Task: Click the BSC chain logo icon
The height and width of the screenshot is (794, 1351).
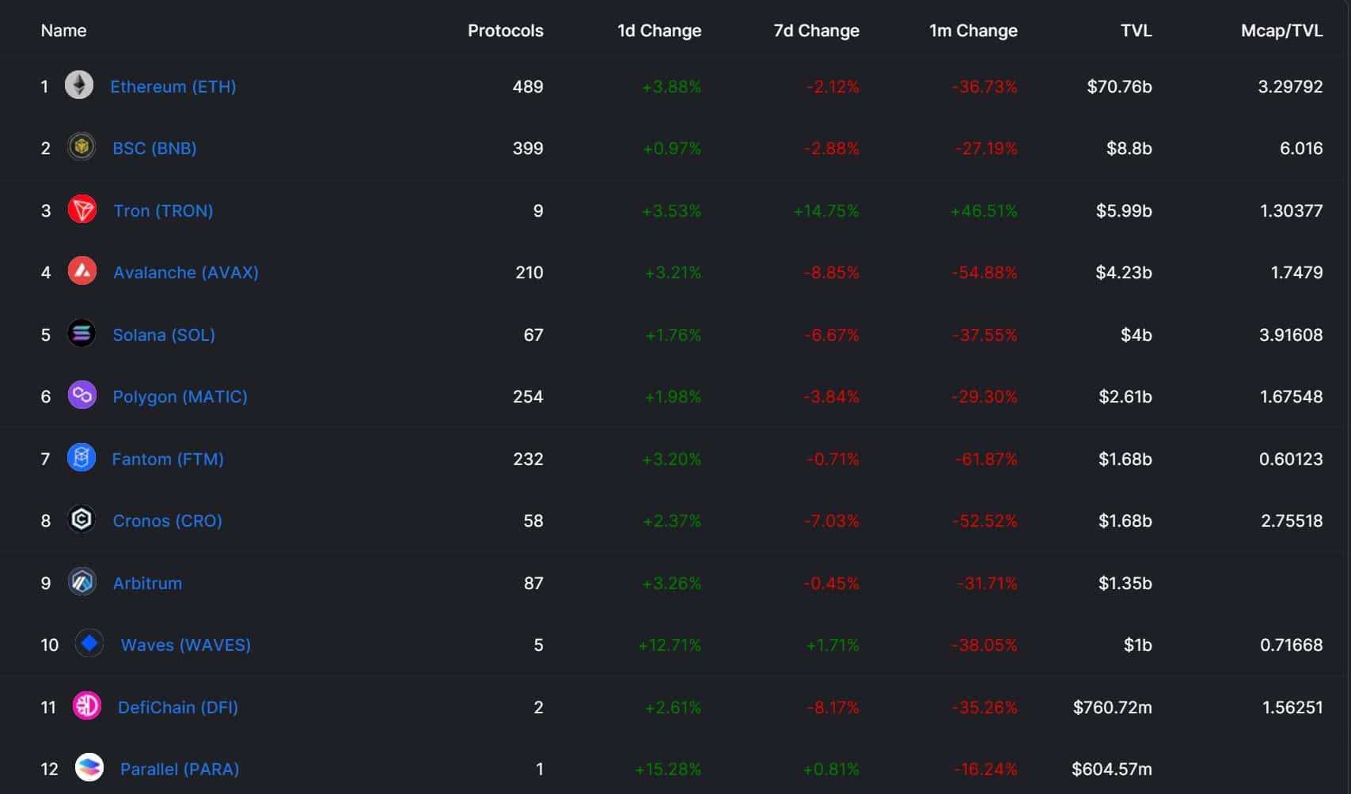Action: [x=81, y=147]
